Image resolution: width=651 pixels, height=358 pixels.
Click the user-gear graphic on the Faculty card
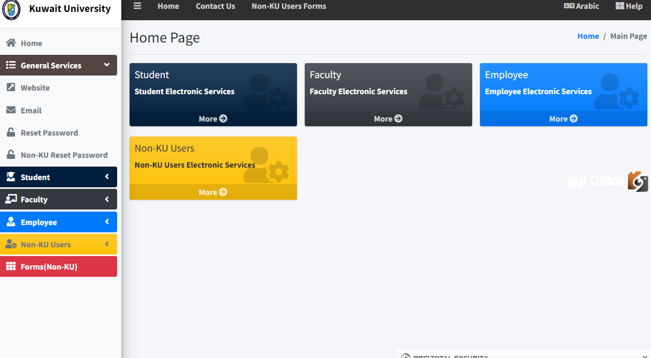pyautogui.click(x=442, y=92)
